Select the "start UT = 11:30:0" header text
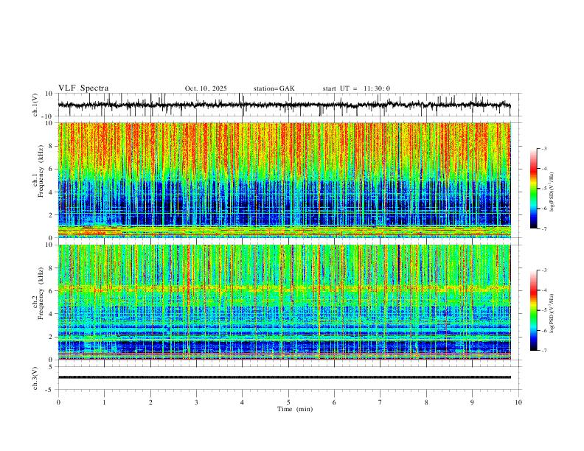This screenshot has height=451, width=584. [356, 88]
